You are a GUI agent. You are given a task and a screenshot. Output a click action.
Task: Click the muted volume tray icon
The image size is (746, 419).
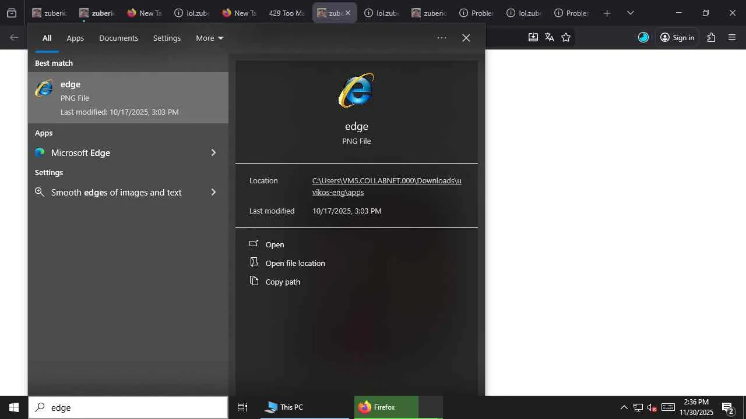pyautogui.click(x=652, y=407)
